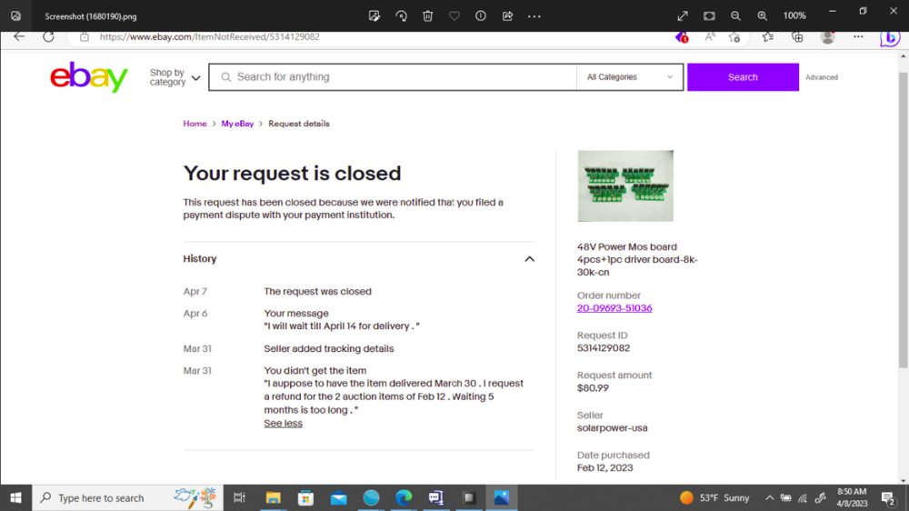Open File Explorer from the taskbar
This screenshot has width=909, height=511.
coord(273,497)
